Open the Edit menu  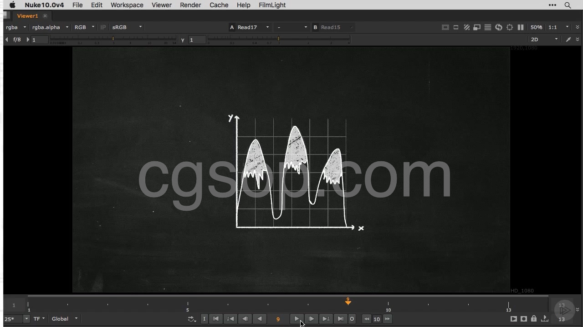[x=97, y=5]
